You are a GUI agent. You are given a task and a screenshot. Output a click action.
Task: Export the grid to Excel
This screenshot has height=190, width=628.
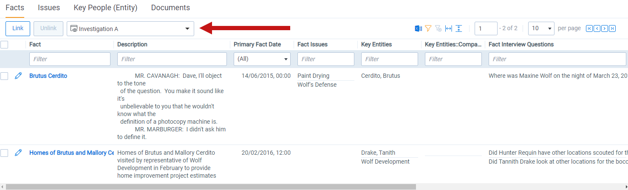(x=418, y=28)
